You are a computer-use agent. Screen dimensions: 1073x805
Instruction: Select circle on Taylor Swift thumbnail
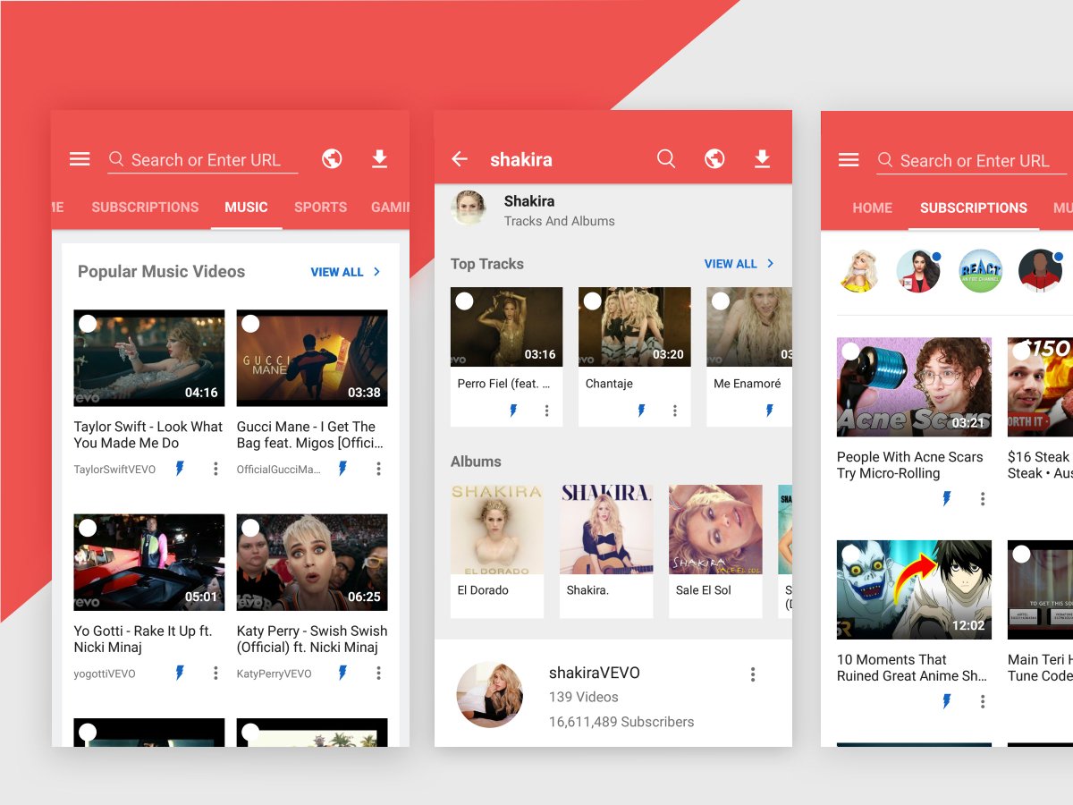pyautogui.click(x=88, y=324)
